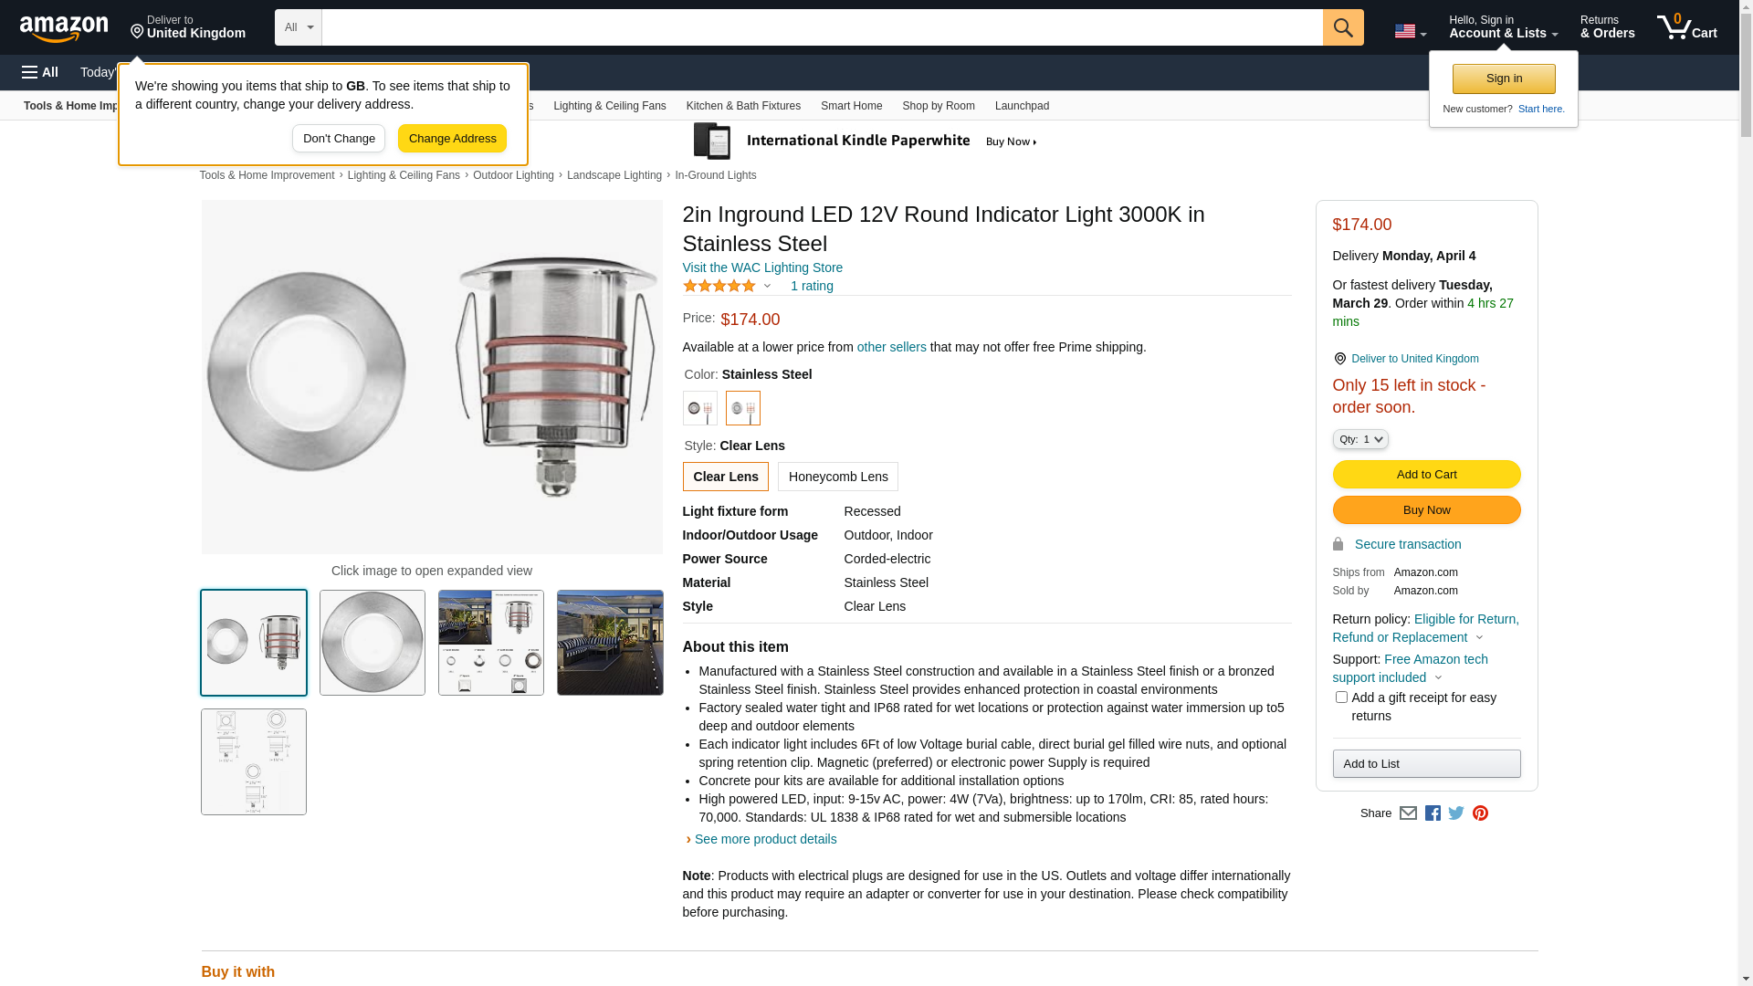Open the All hamburger menu
The height and width of the screenshot is (986, 1753).
pyautogui.click(x=40, y=72)
